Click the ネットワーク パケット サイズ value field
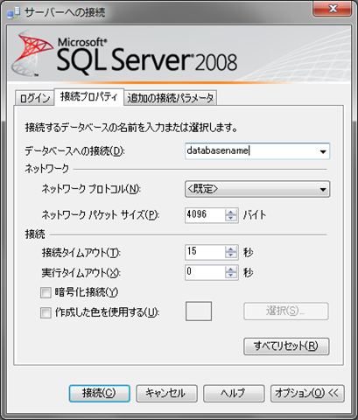Viewport: 358px width, 420px height. [205, 215]
